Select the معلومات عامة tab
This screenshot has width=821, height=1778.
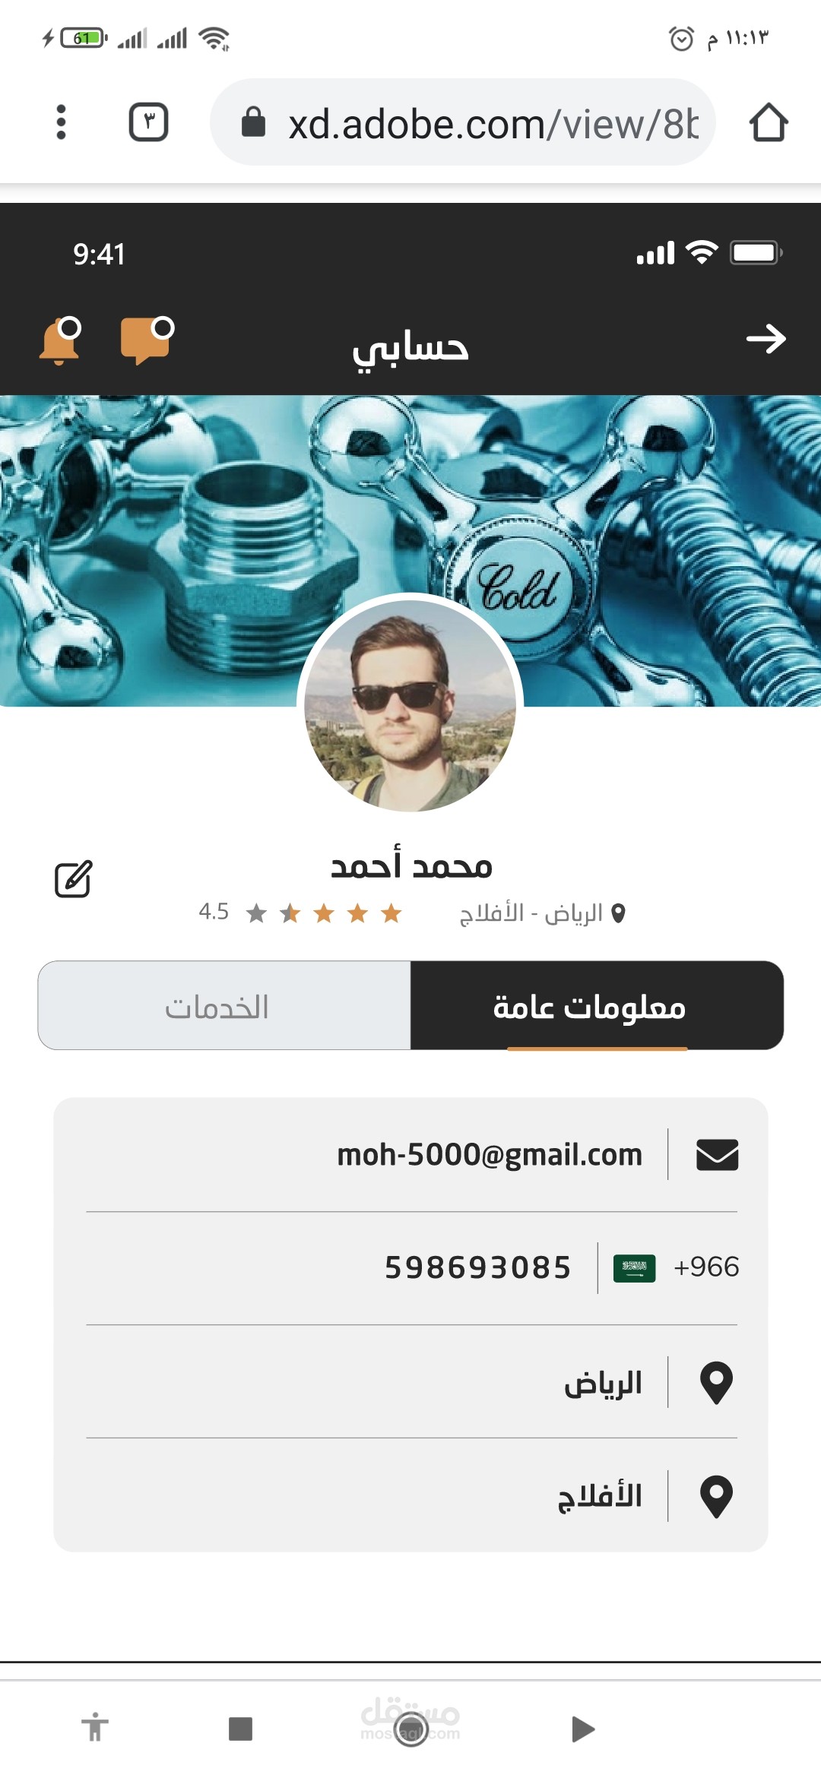597,1005
